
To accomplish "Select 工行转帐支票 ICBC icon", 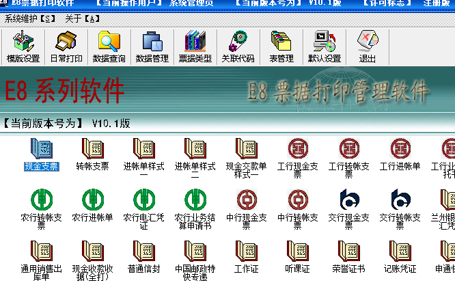I will point(349,148).
